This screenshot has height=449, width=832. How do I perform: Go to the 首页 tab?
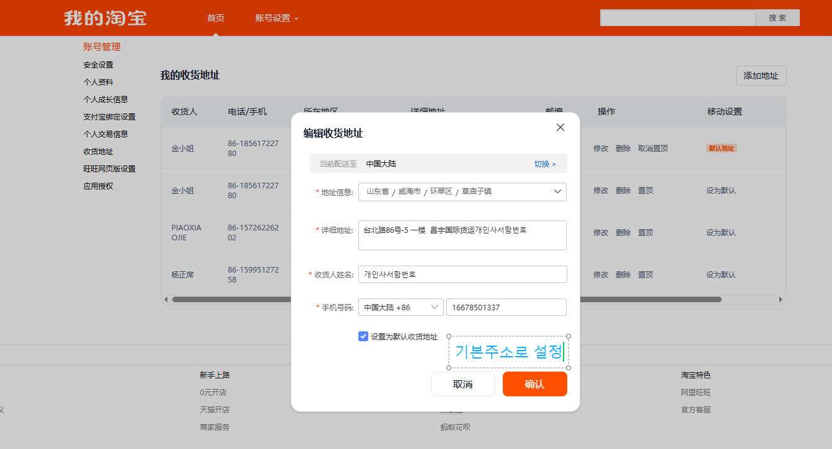point(216,18)
